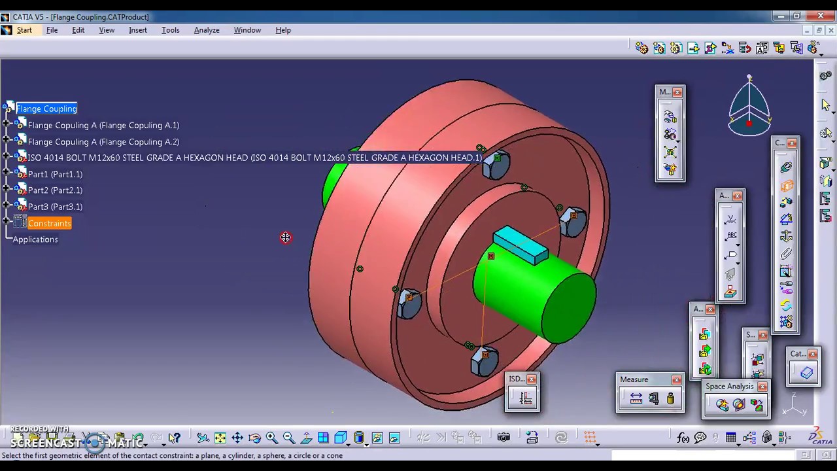Click the Reuse Pattern icon
This screenshot has width=837, height=471.
point(785,323)
